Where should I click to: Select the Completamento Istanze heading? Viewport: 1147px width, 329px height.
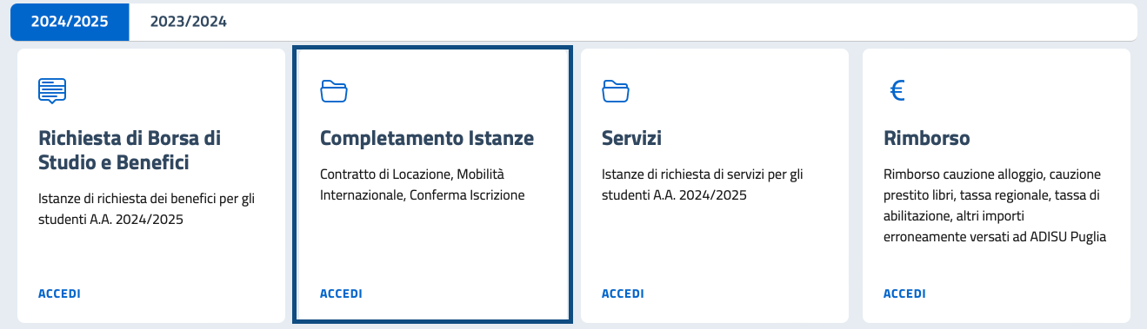[427, 138]
